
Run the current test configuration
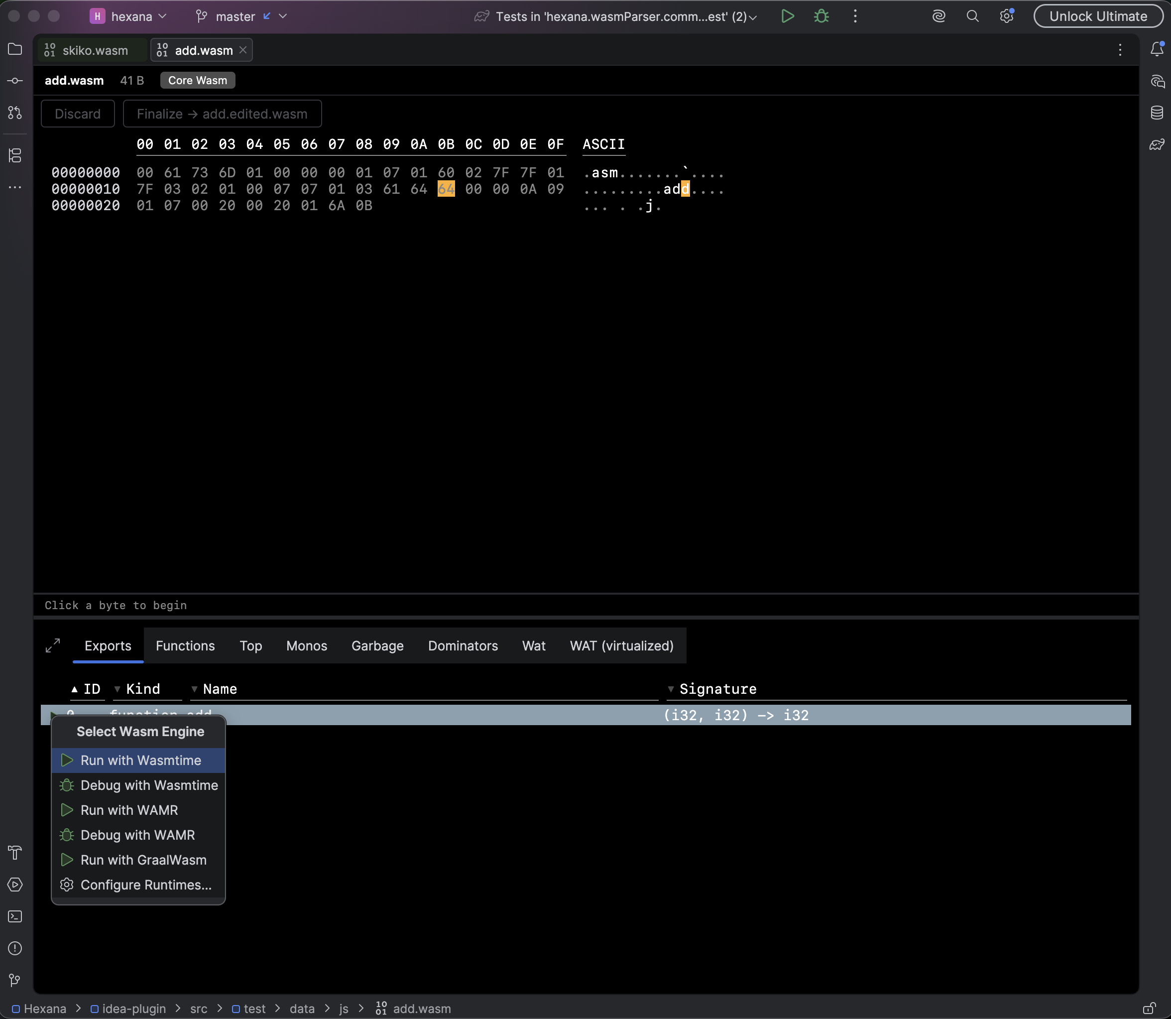(x=787, y=16)
